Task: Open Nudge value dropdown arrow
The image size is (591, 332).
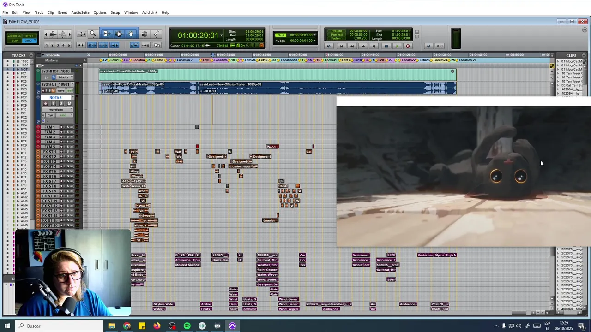Action: 314,41
